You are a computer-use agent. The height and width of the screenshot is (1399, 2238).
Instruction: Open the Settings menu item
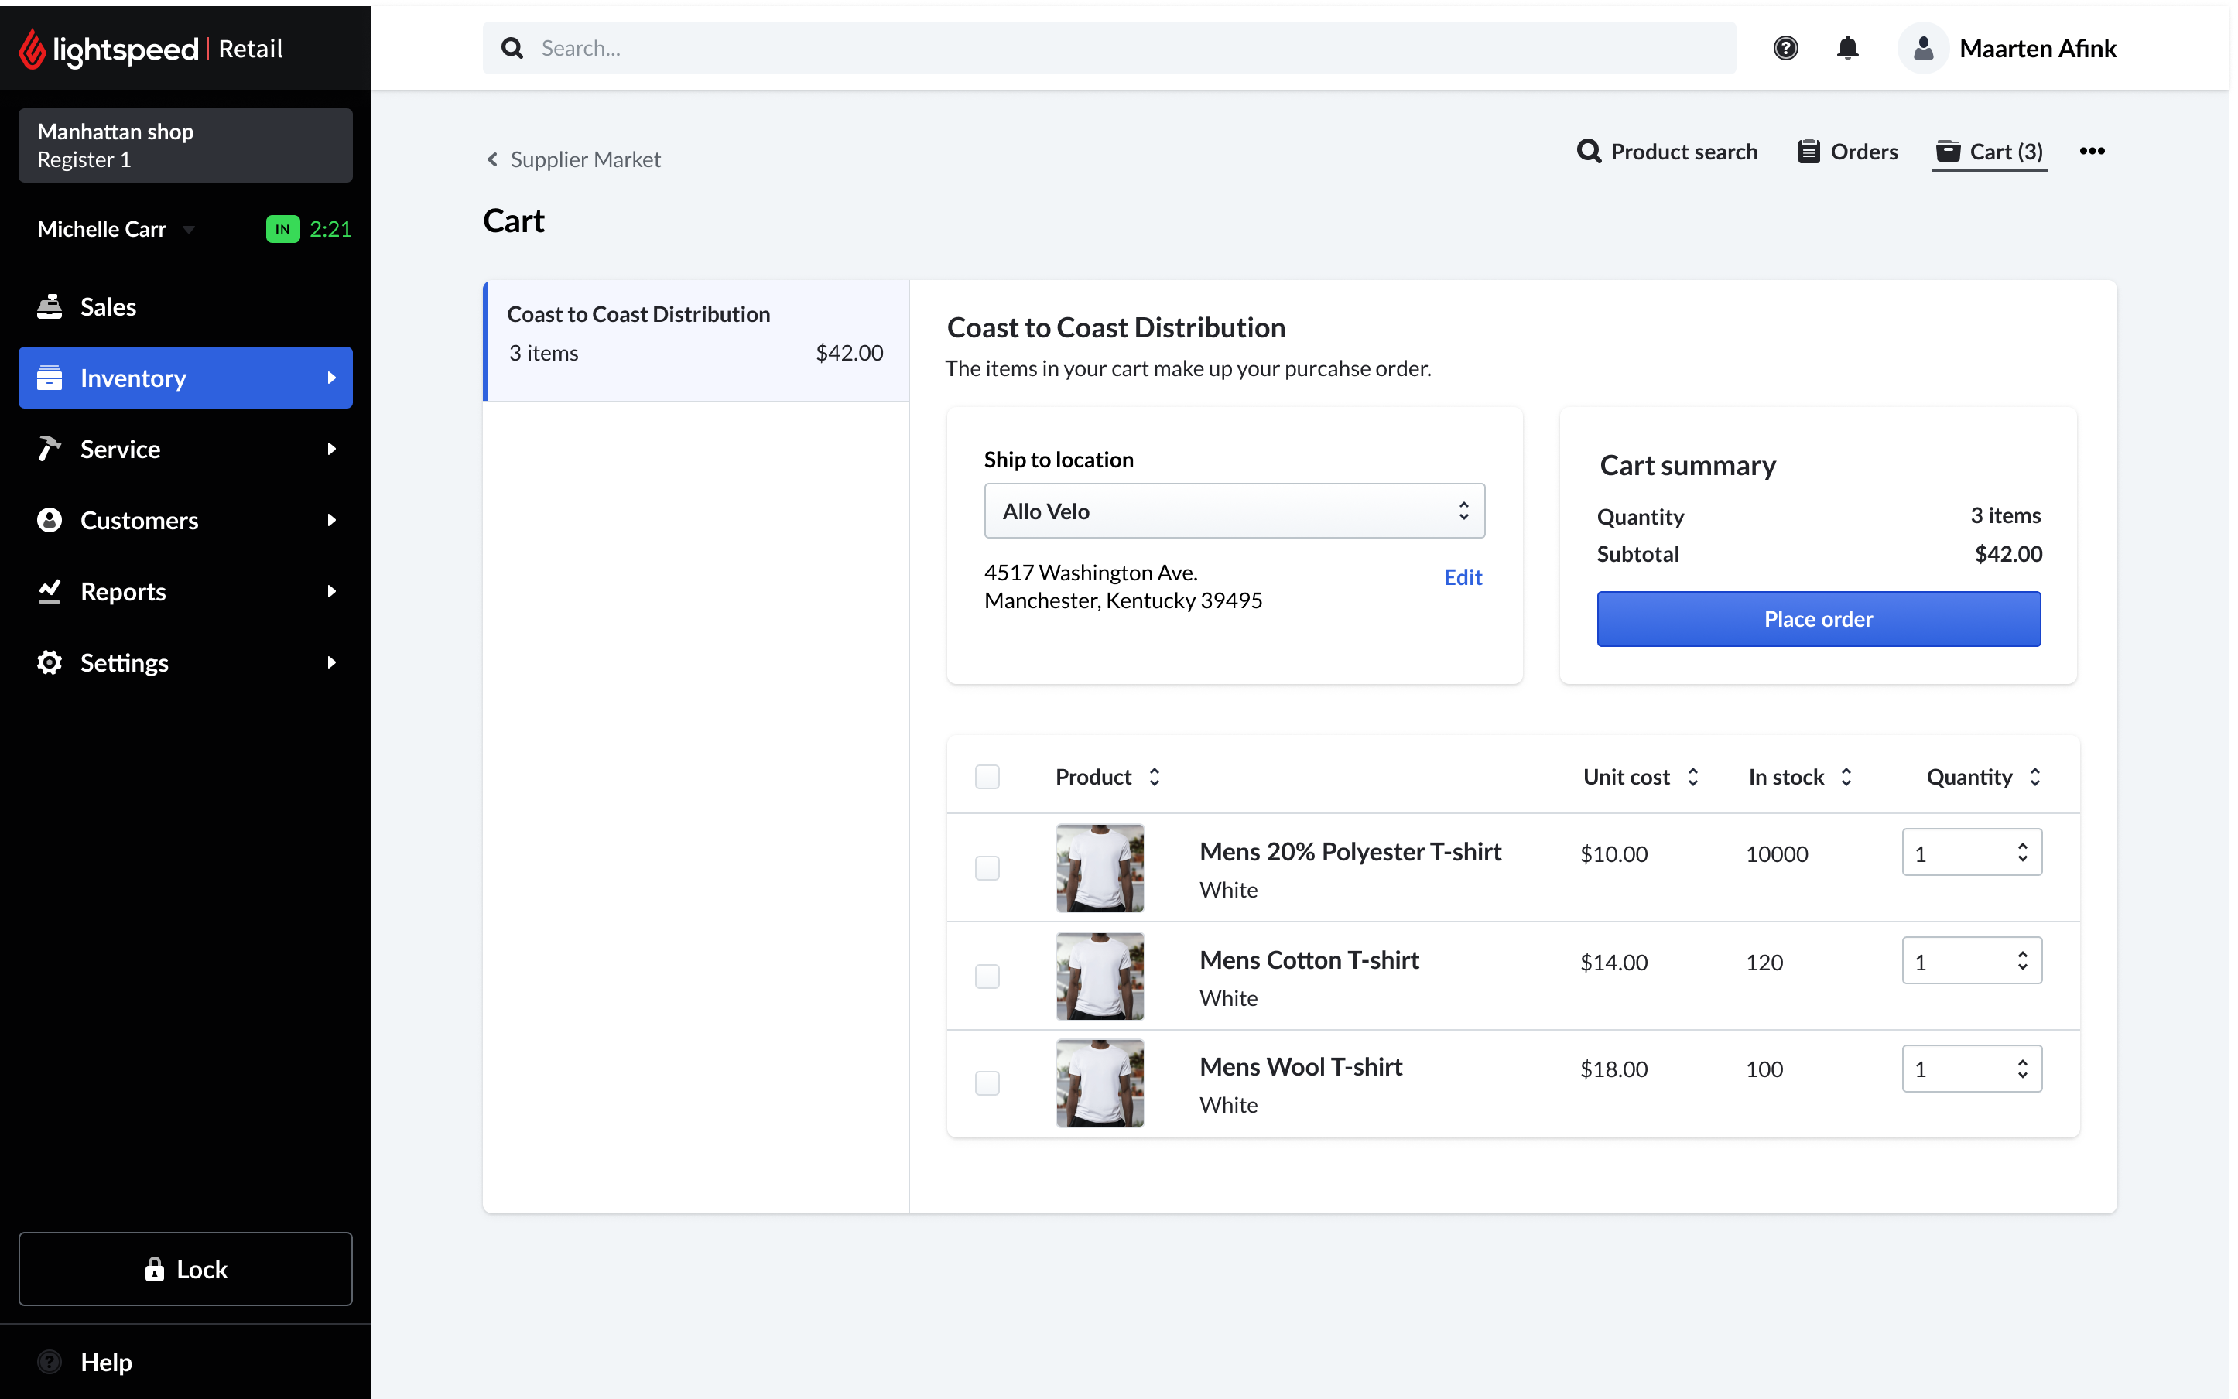[185, 662]
